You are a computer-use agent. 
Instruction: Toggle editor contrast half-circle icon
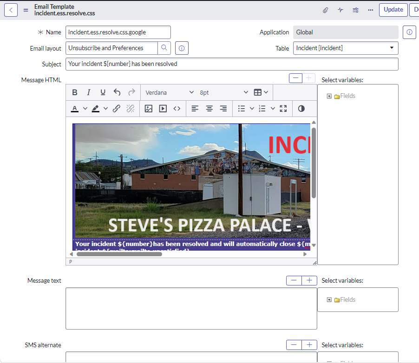click(x=301, y=109)
